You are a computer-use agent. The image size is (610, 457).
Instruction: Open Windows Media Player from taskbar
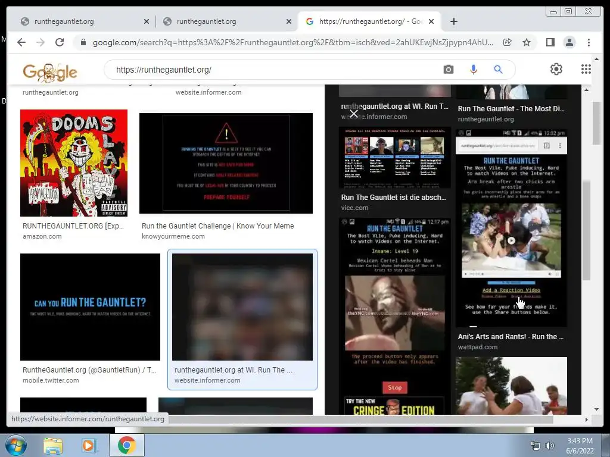click(x=89, y=445)
